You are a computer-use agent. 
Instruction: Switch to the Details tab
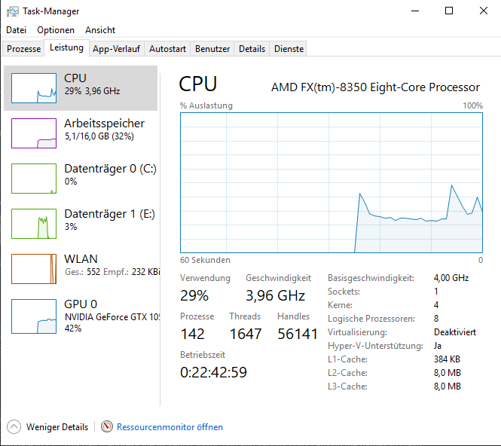[x=252, y=49]
